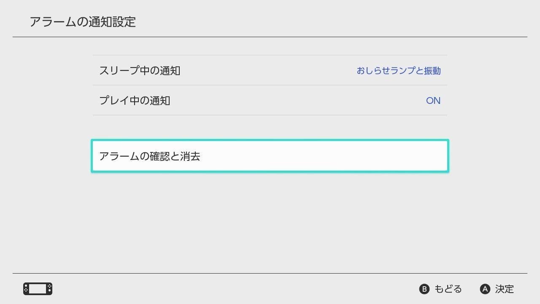Click the right Joy-Con part of console icon
540x304 pixels.
point(49,289)
